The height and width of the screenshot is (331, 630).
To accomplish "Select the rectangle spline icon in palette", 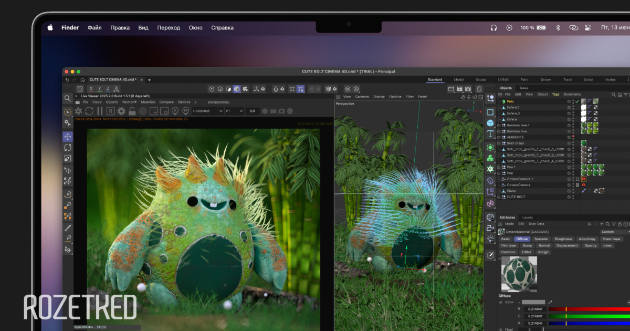I will click(490, 112).
